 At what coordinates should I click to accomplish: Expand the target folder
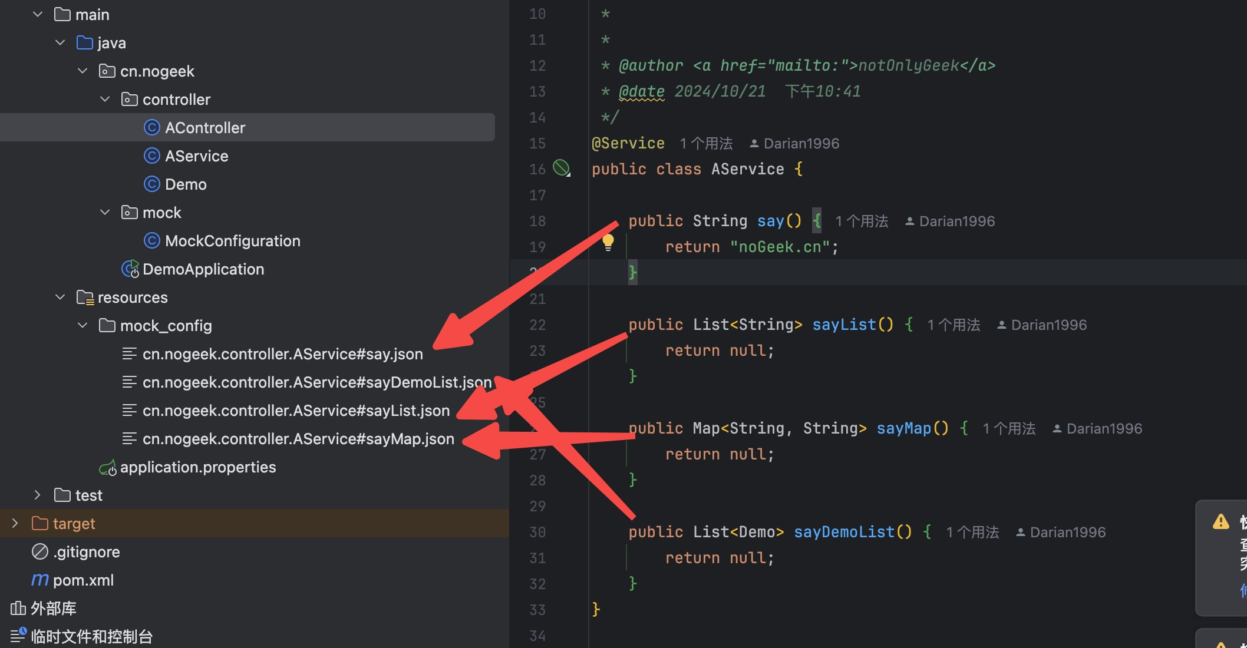(15, 524)
